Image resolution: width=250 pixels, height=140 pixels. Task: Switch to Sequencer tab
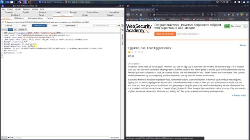click(x=9, y=12)
